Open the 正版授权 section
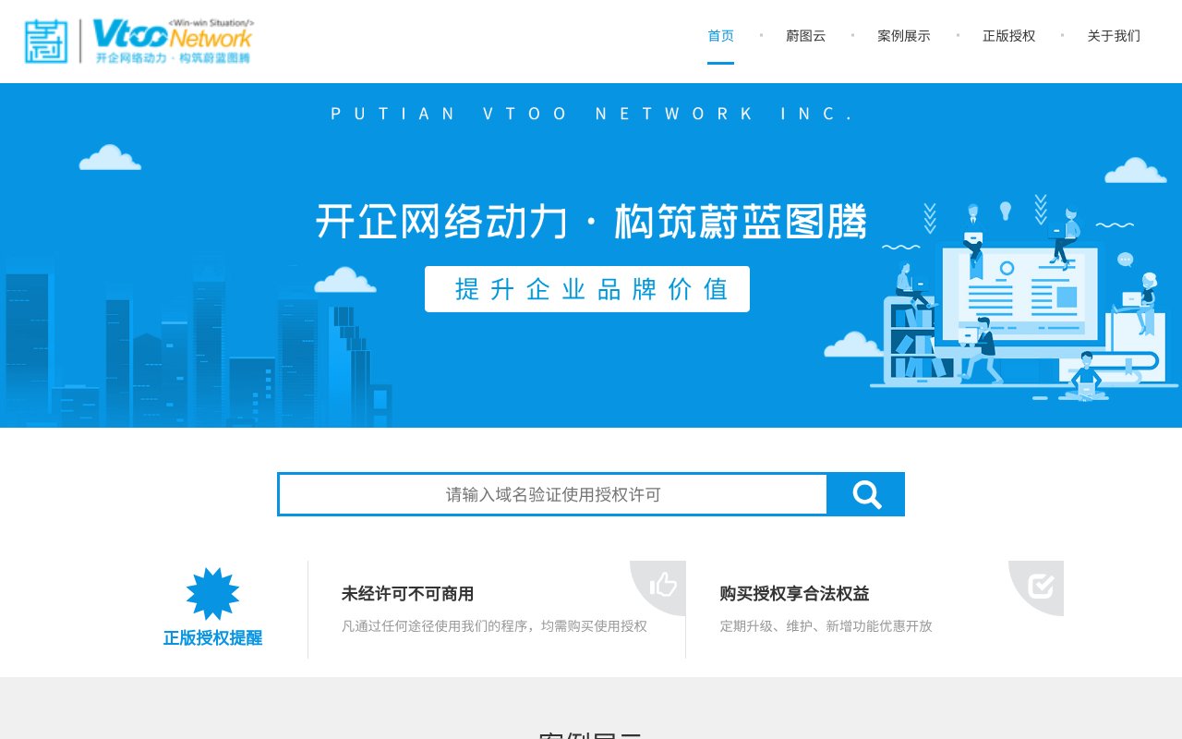Image resolution: width=1182 pixels, height=739 pixels. click(1009, 35)
